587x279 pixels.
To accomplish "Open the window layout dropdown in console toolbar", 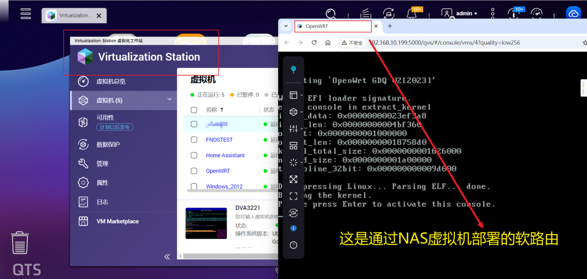I will (x=296, y=95).
